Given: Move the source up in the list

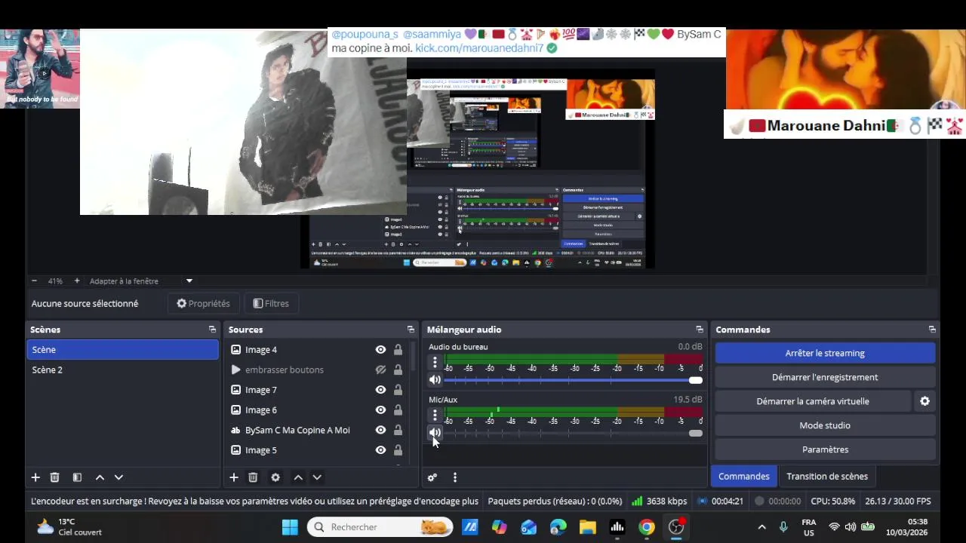Looking at the screenshot, I should [x=298, y=477].
